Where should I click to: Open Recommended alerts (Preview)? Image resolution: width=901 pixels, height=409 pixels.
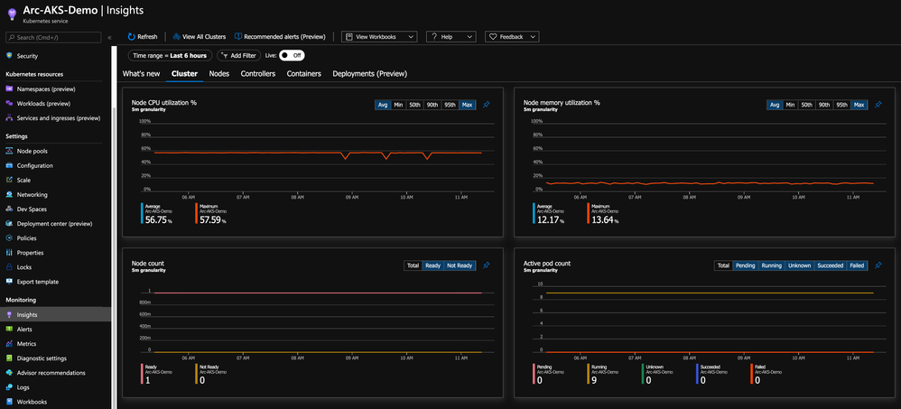(281, 37)
